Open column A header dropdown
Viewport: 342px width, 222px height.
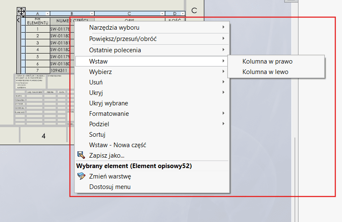(47, 14)
